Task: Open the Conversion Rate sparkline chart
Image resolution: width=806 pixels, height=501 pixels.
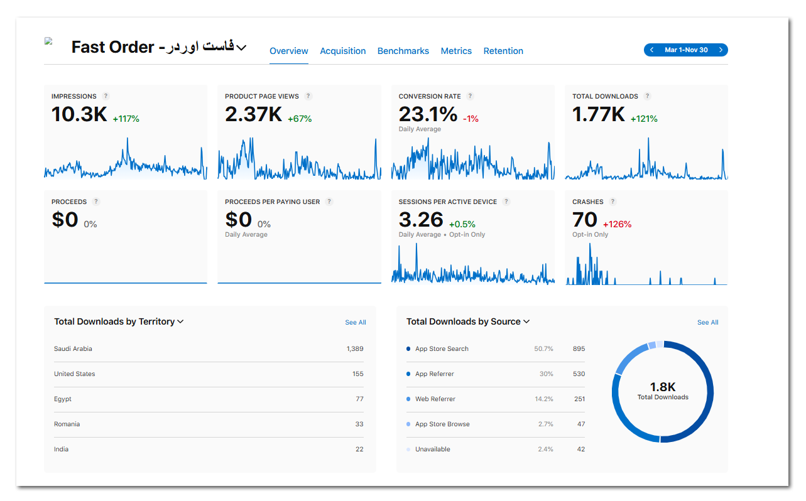Action: pyautogui.click(x=473, y=159)
